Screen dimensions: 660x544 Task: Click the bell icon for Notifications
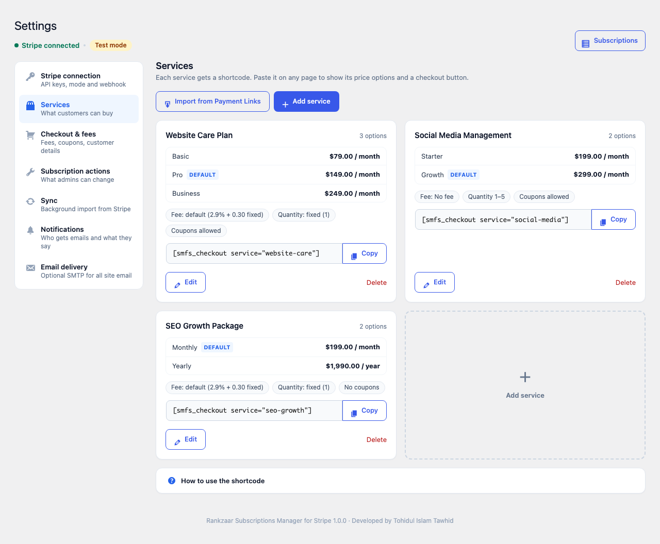[x=30, y=230]
